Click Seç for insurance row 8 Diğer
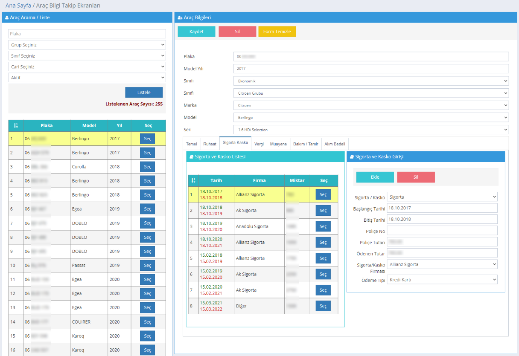This screenshot has height=356, width=519. (323, 306)
